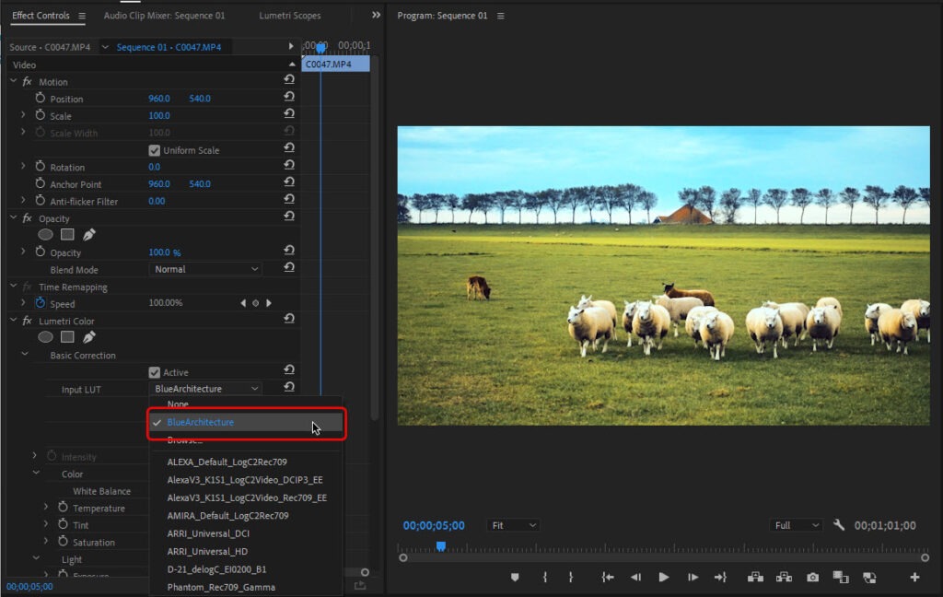Screen dimensions: 943x597
Task: Create ellipse mask under Opacity
Action: [x=45, y=235]
